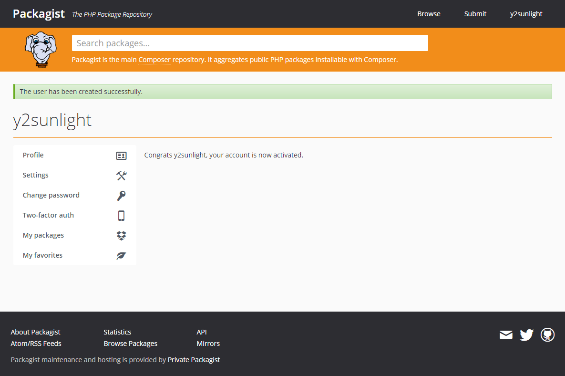Focus the Search packages input field
This screenshot has width=565, height=376.
click(250, 43)
